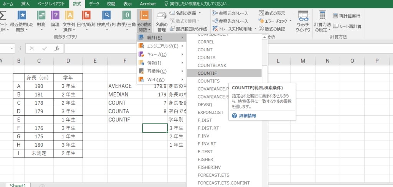The height and width of the screenshot is (187, 393).
Task: Click エラー チェック warning icon
Action: pos(261,21)
